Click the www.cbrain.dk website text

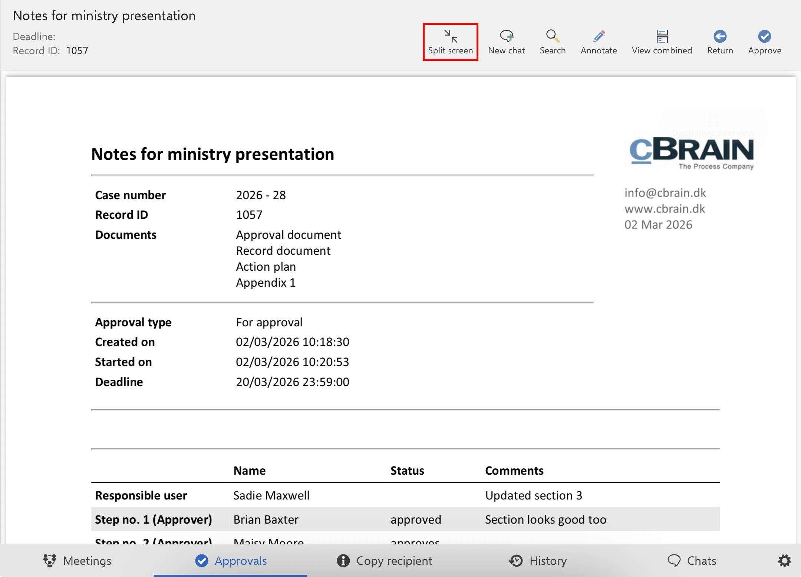pyautogui.click(x=665, y=209)
